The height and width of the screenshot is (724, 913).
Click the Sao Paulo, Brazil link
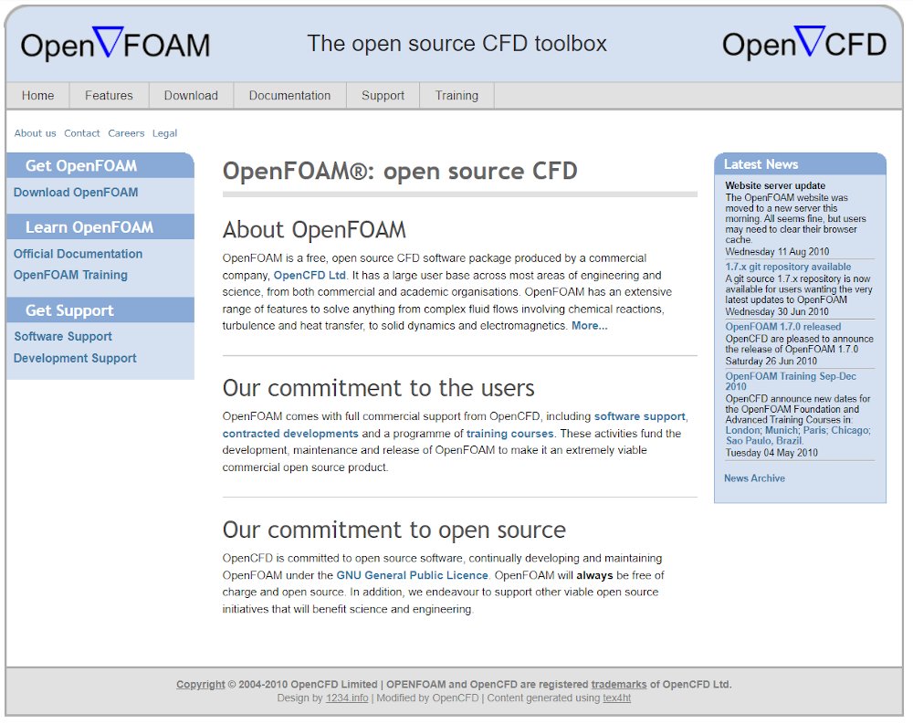click(x=764, y=441)
